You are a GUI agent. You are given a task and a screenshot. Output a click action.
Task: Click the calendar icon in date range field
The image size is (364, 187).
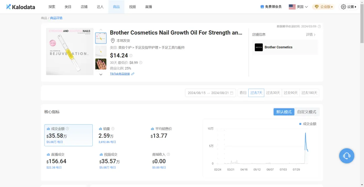pos(232,93)
